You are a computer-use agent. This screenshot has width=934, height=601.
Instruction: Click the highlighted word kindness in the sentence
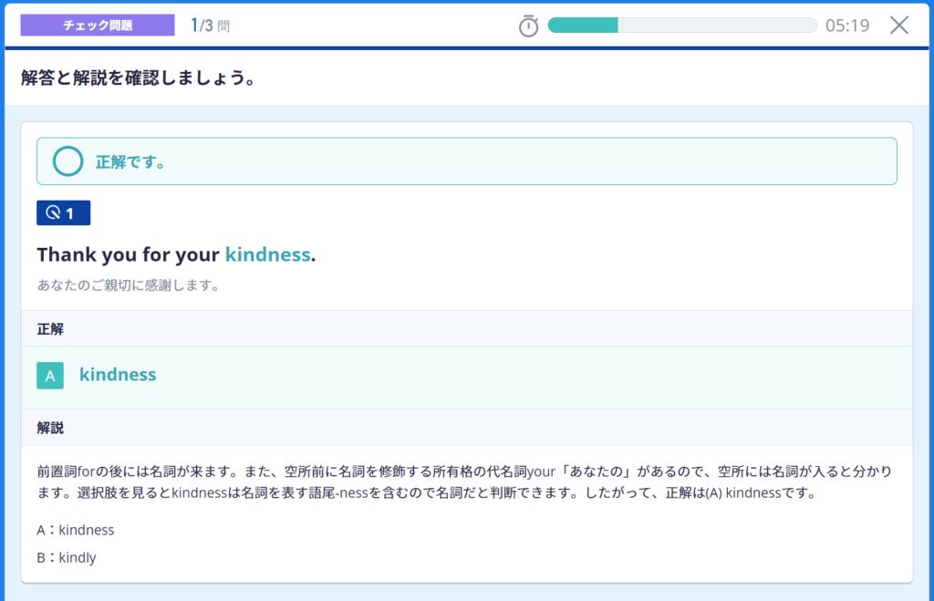coord(267,254)
